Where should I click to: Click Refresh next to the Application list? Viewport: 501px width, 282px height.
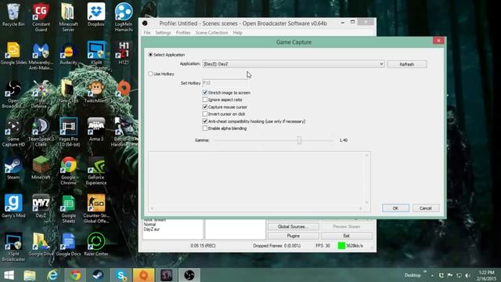pyautogui.click(x=407, y=64)
